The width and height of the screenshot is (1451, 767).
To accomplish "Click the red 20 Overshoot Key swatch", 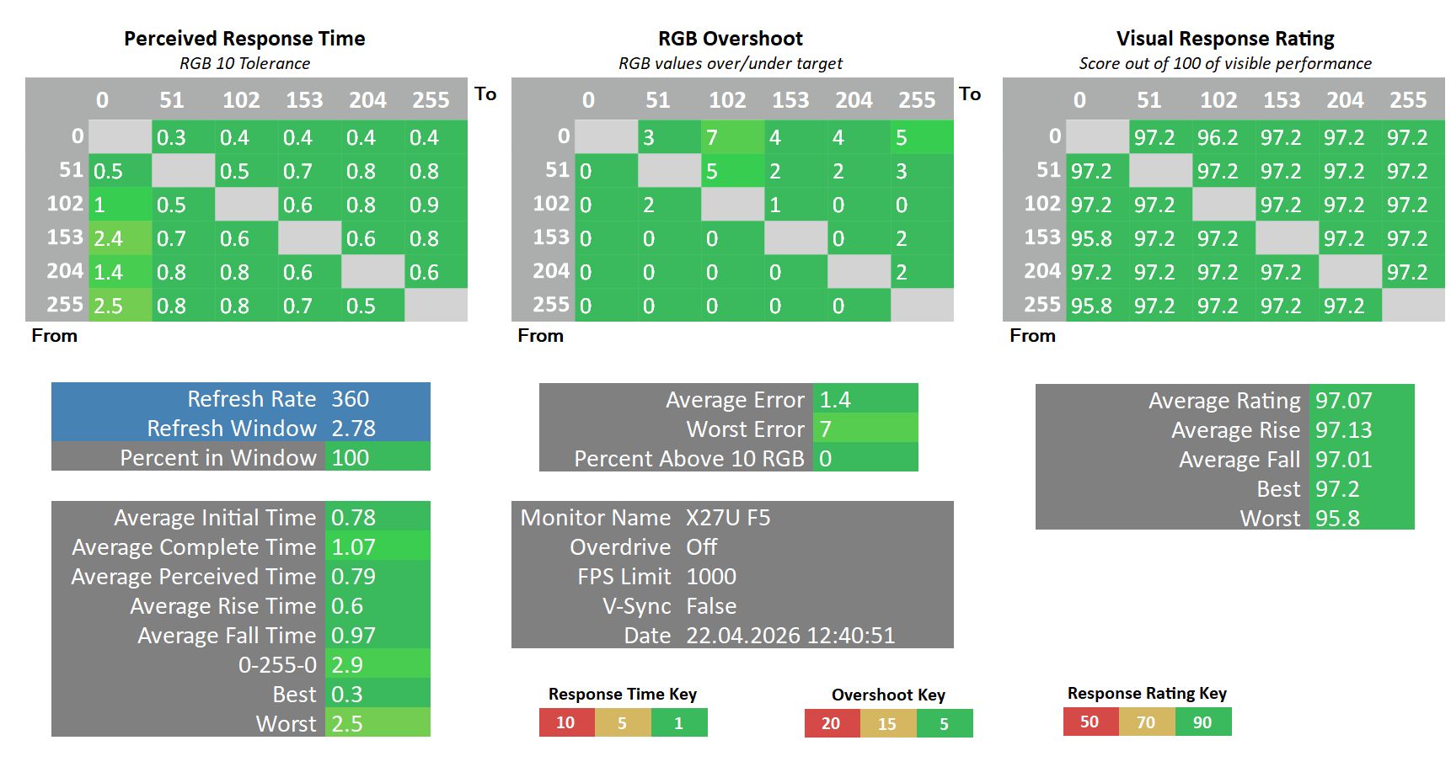I will pyautogui.click(x=832, y=723).
